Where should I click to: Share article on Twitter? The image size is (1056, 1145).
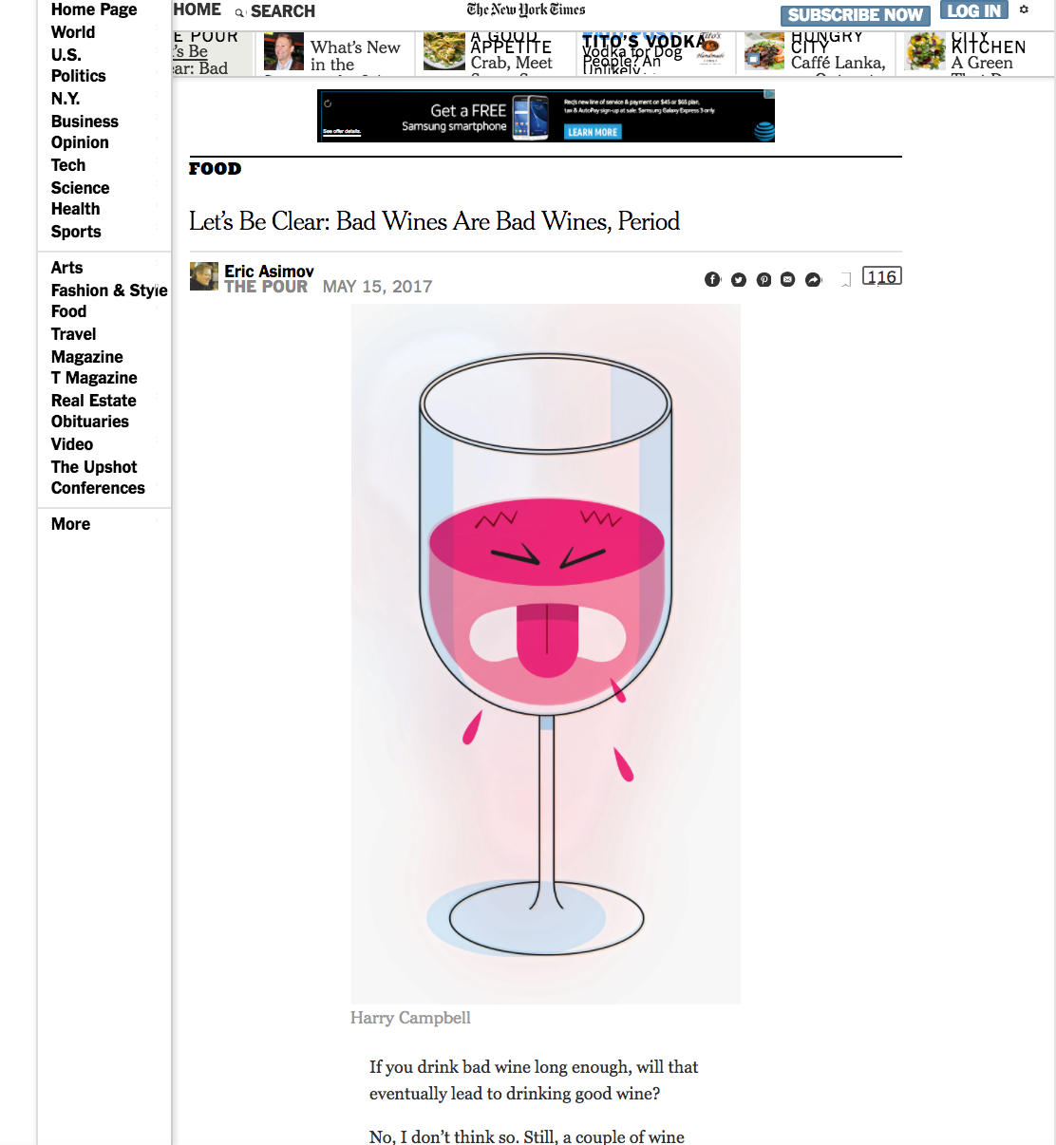tap(738, 279)
